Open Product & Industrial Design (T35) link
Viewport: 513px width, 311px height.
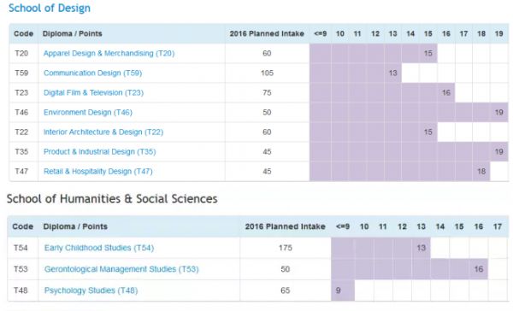[100, 151]
